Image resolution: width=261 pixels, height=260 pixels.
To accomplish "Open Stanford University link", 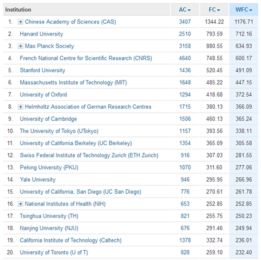I will (42, 70).
